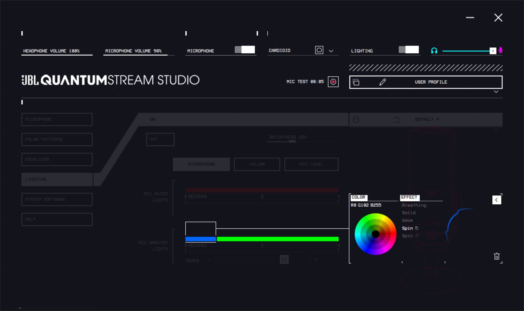The height and width of the screenshot is (311, 524).
Task: Click the MIC TEST 00:05 timer text
Action: (305, 81)
